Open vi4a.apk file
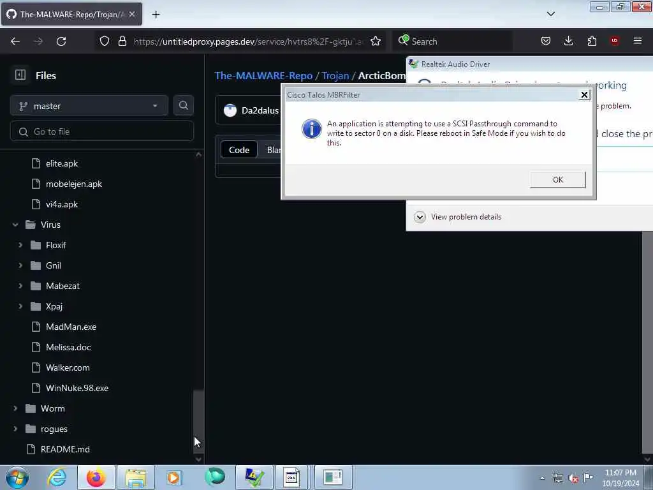The height and width of the screenshot is (490, 653). (62, 204)
